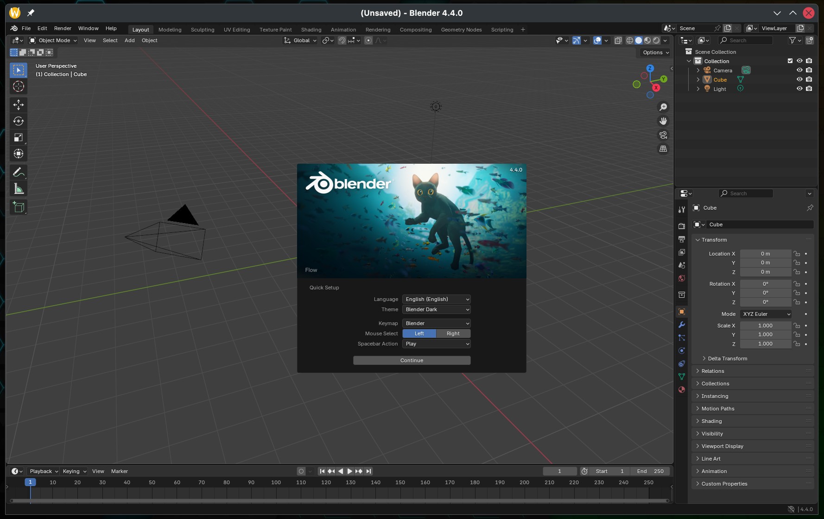Open the File menu
Viewport: 824px width, 519px height.
point(26,28)
